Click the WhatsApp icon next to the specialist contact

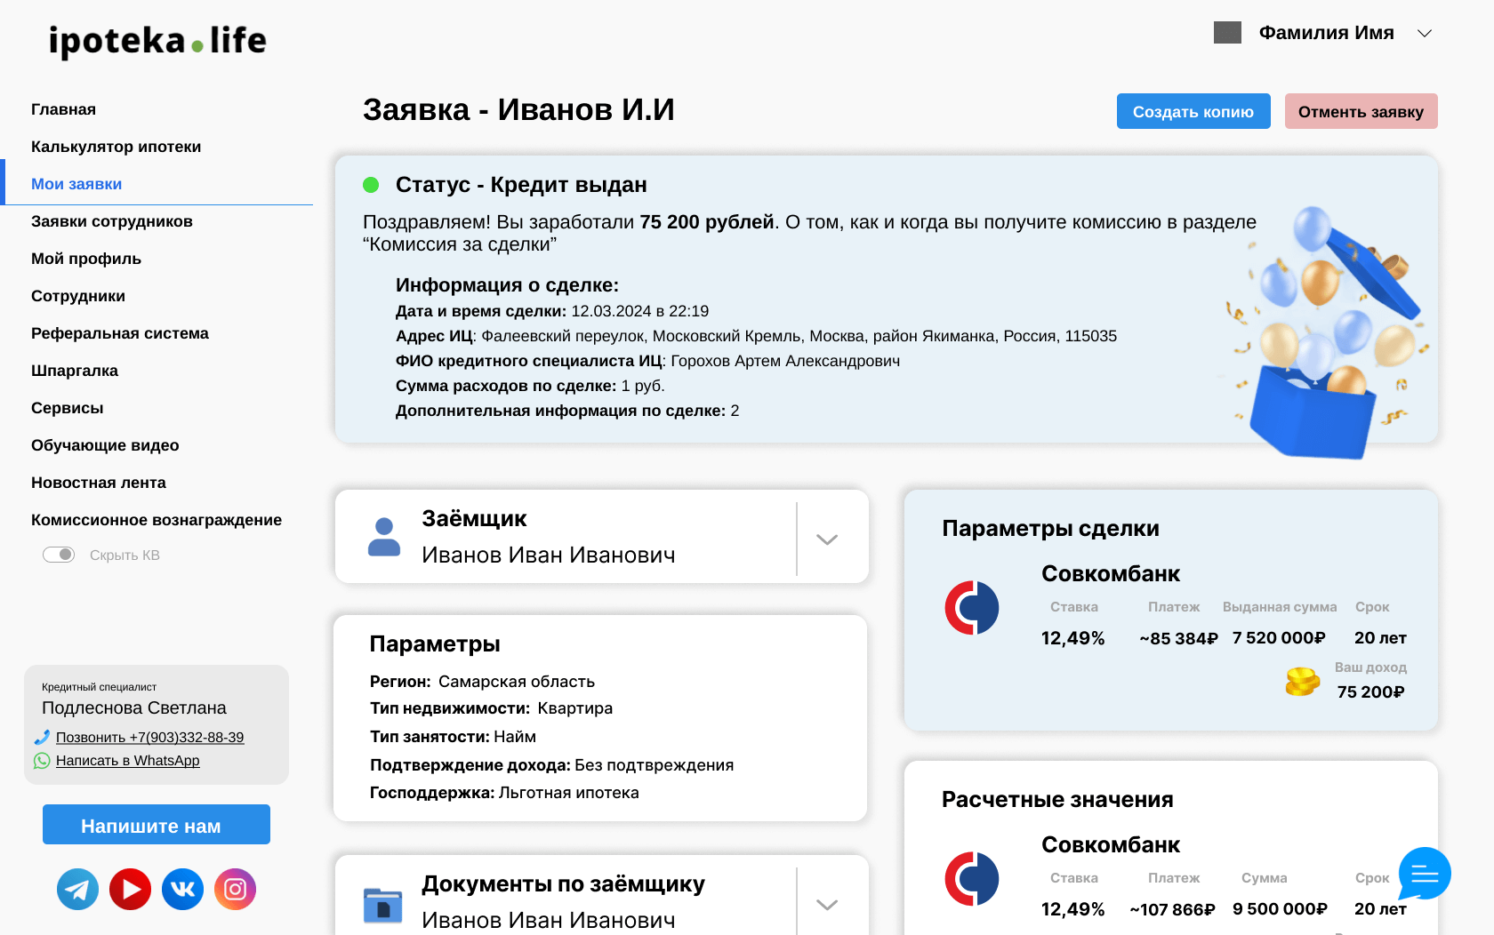coord(41,761)
